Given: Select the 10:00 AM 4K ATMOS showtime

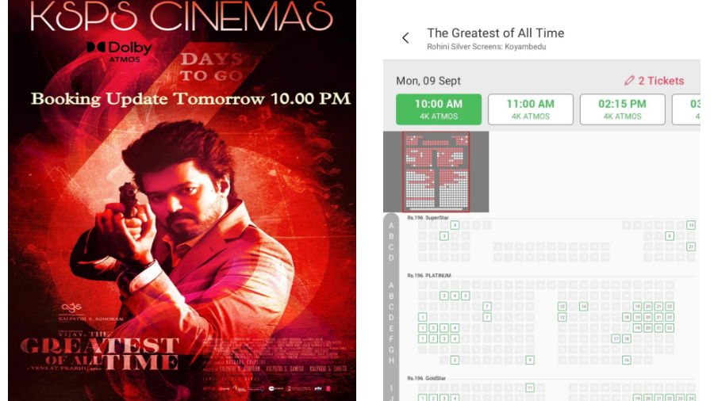Looking at the screenshot, I should 439,109.
